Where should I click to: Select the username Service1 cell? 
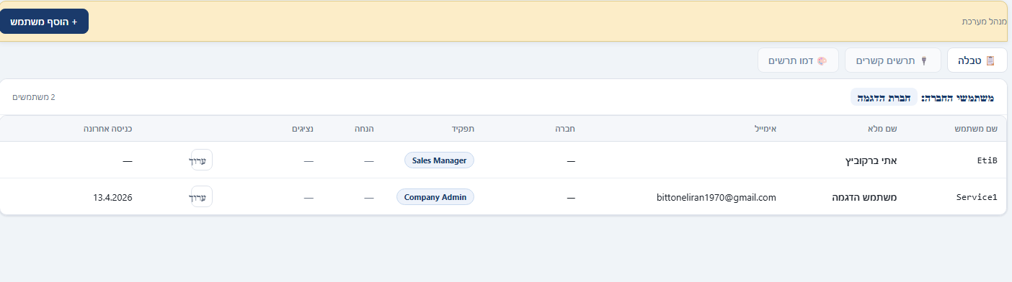tap(977, 196)
